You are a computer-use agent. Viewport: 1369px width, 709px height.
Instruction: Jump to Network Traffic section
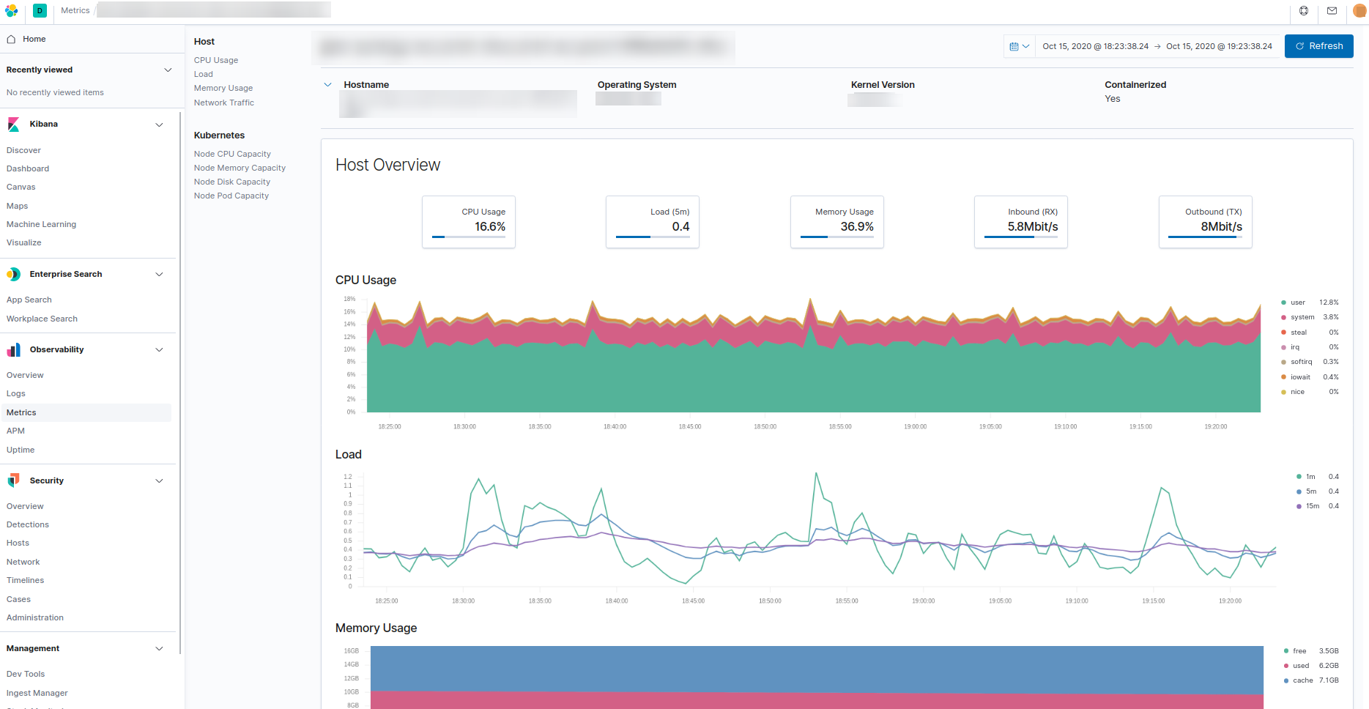point(224,103)
